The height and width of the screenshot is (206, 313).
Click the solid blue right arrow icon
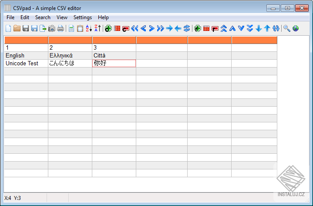169,28
